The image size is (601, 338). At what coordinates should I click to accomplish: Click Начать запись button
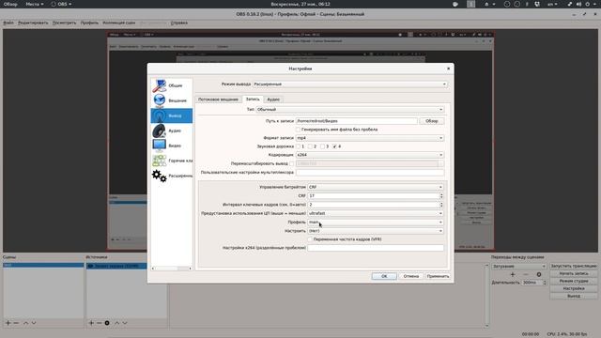(x=574, y=273)
